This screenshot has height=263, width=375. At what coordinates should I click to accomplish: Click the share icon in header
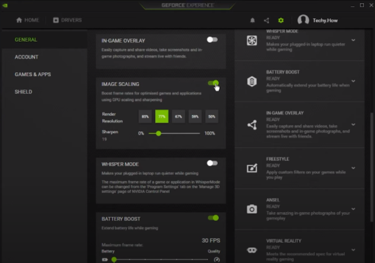[266, 20]
